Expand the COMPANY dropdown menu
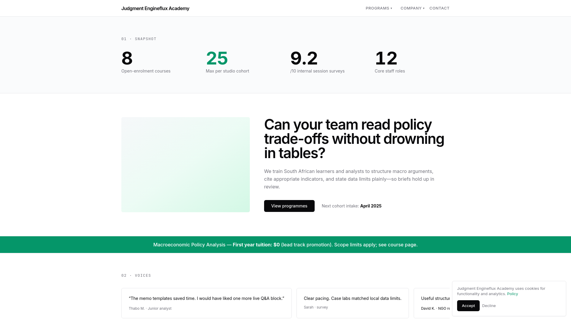The height and width of the screenshot is (321, 571). click(412, 8)
